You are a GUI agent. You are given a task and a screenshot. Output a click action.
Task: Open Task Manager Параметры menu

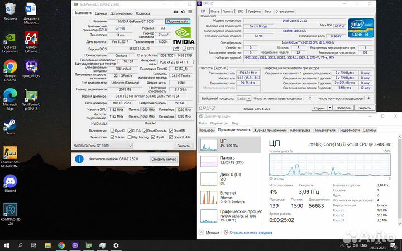(219, 123)
